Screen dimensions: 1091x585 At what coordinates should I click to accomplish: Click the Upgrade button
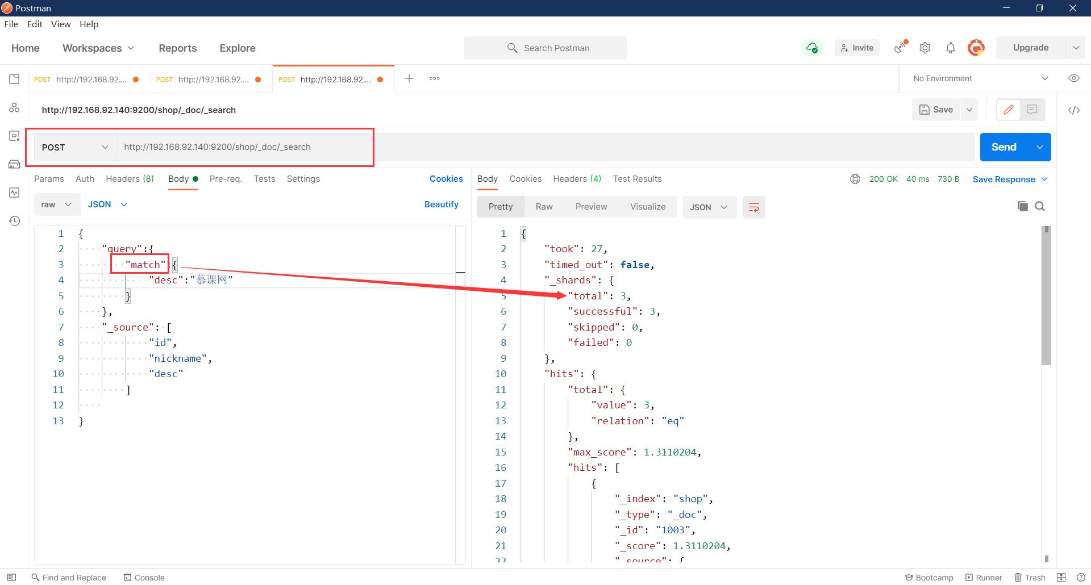click(1031, 48)
